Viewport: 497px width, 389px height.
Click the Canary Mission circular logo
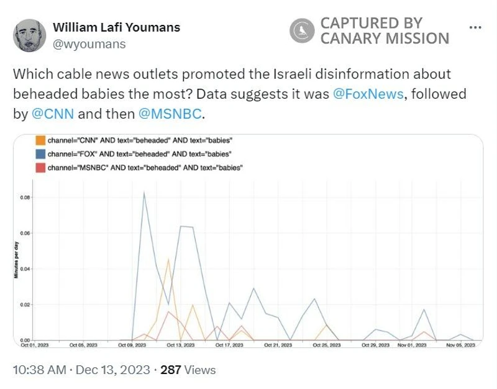tap(301, 30)
